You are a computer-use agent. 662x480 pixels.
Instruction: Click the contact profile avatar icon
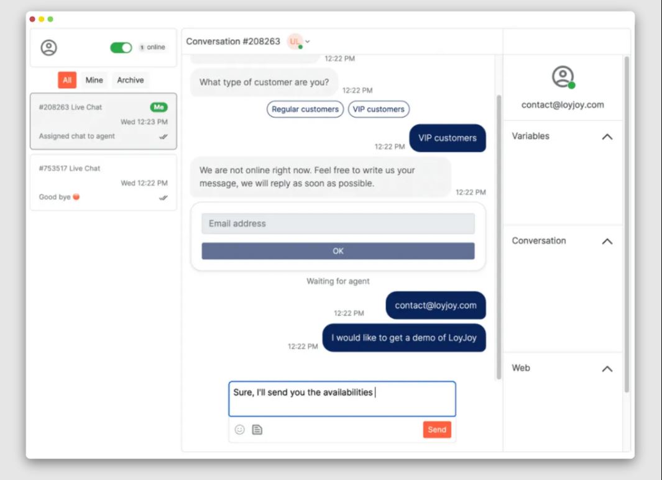(563, 77)
